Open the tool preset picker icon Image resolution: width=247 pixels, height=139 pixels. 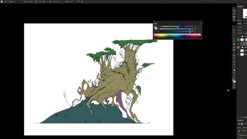coord(2,2)
